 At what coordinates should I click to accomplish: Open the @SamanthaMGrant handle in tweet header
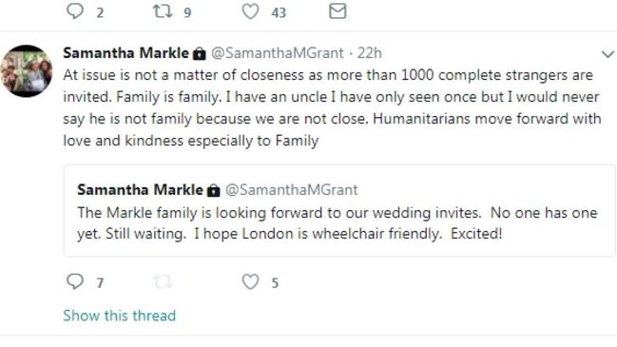[278, 53]
